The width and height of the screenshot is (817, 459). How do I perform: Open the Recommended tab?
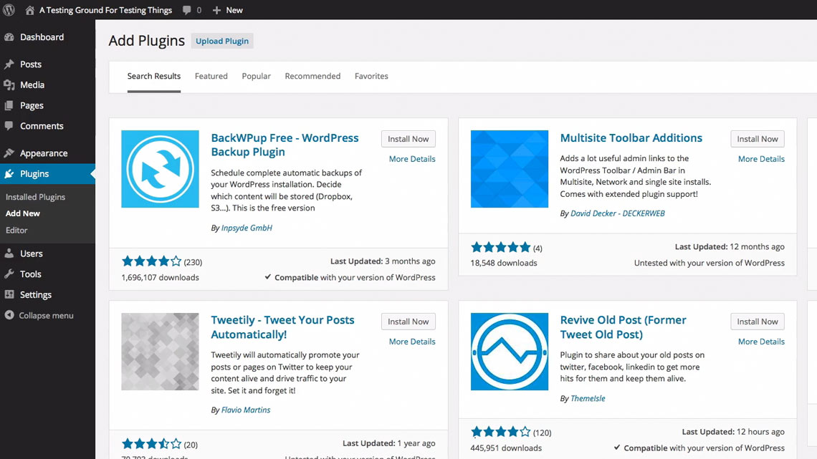tap(312, 76)
